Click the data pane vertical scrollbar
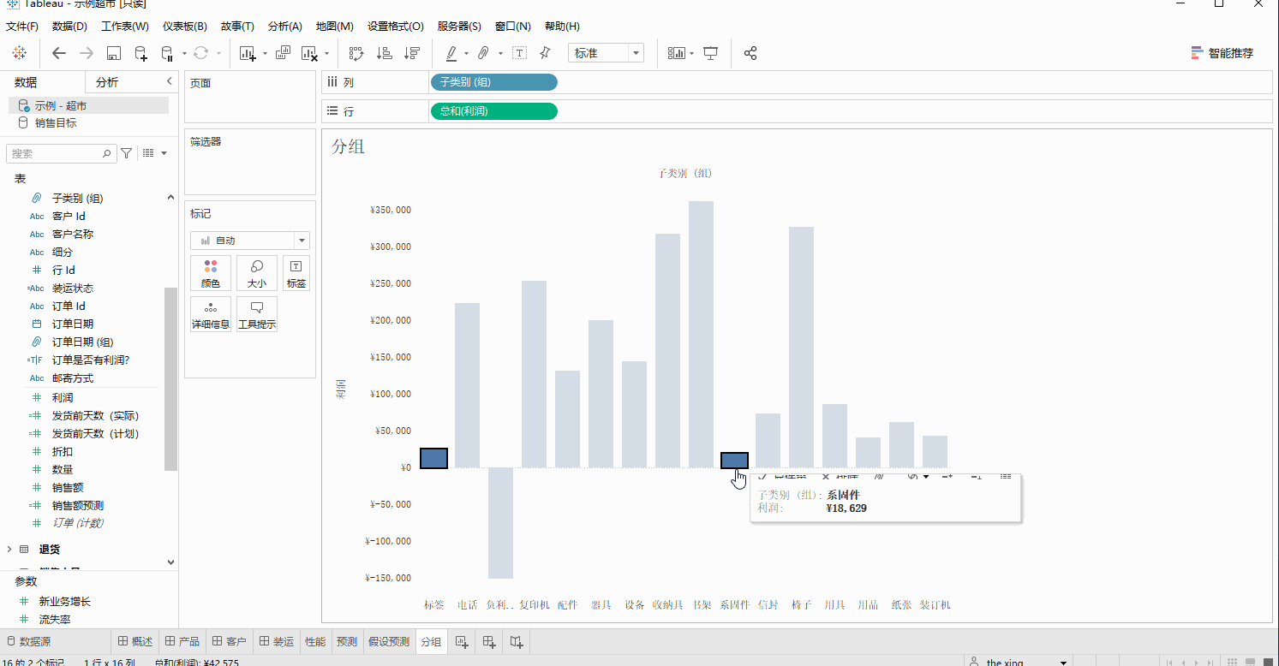1279x666 pixels. click(x=171, y=378)
